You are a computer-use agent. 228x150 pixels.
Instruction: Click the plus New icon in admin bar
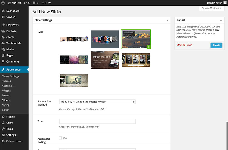43,3
